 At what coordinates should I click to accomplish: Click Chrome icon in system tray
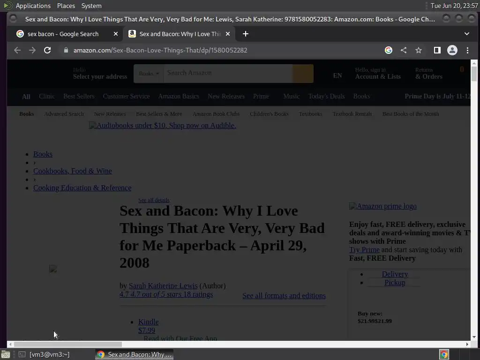[444, 354]
